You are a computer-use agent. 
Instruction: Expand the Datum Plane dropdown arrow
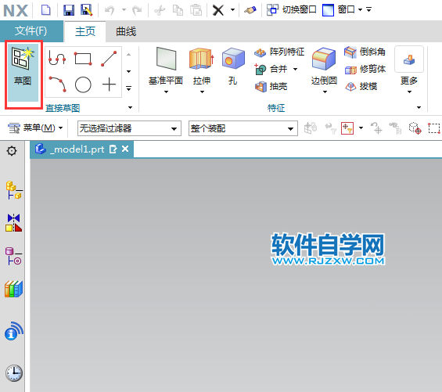pyautogui.click(x=166, y=92)
